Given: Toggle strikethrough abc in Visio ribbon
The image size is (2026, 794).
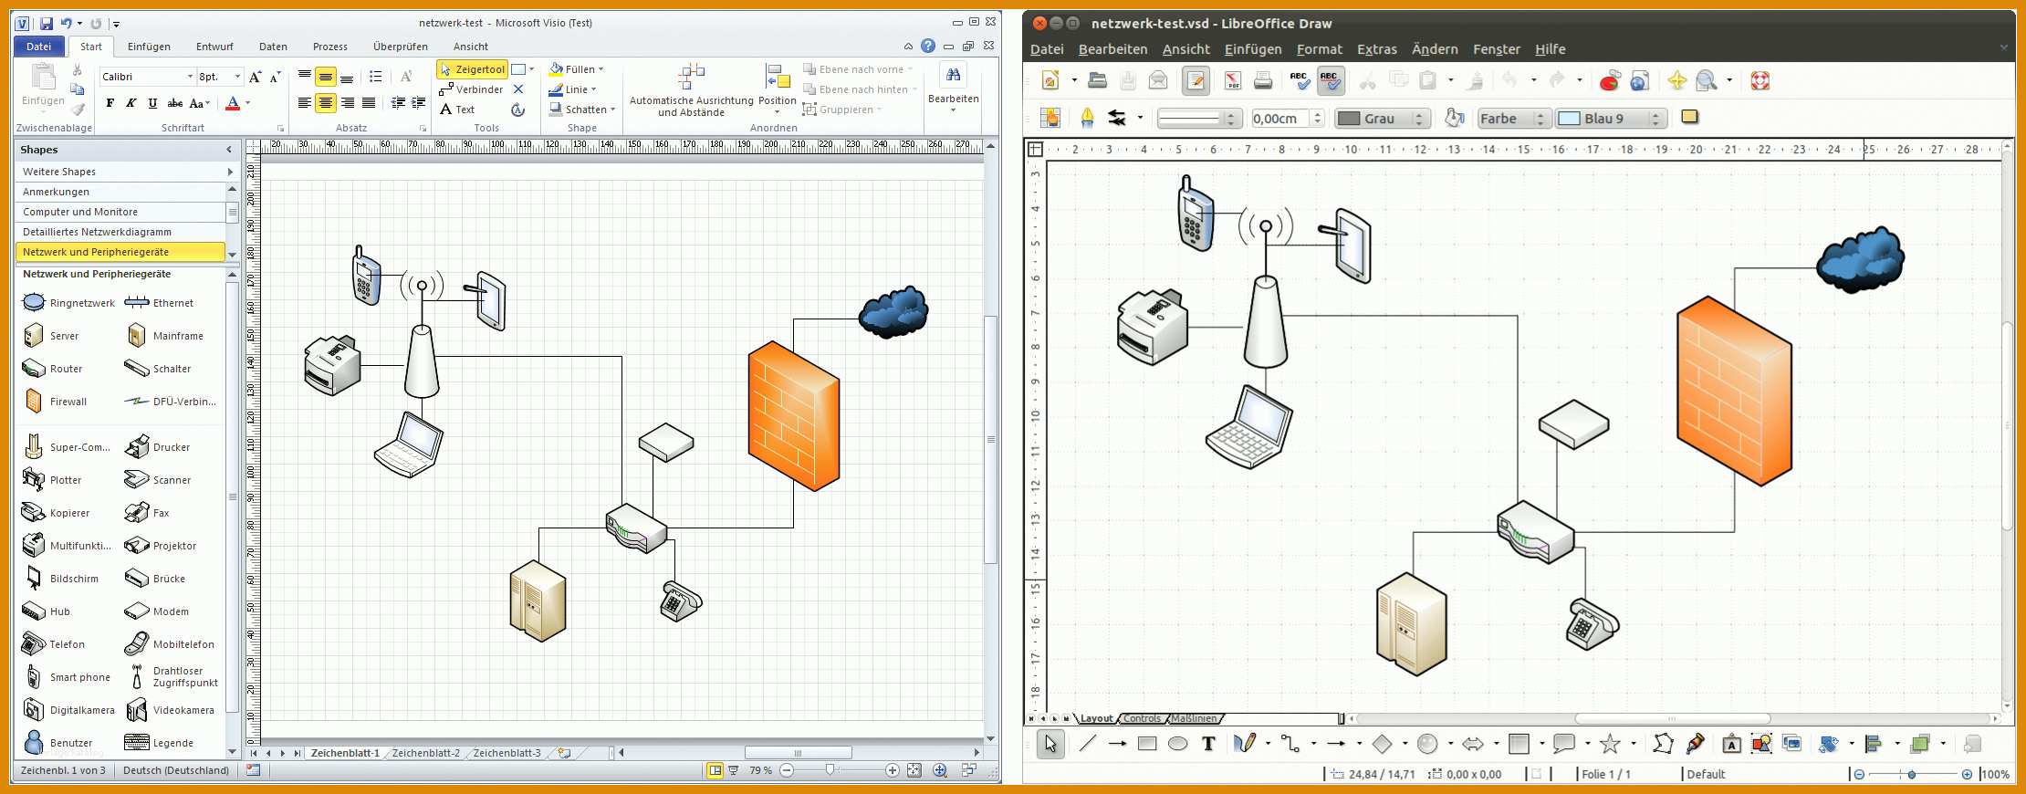Looking at the screenshot, I should pos(175,103).
